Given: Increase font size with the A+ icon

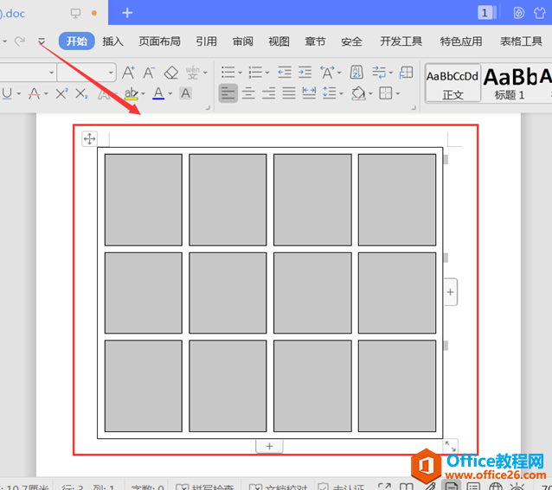Looking at the screenshot, I should 128,73.
